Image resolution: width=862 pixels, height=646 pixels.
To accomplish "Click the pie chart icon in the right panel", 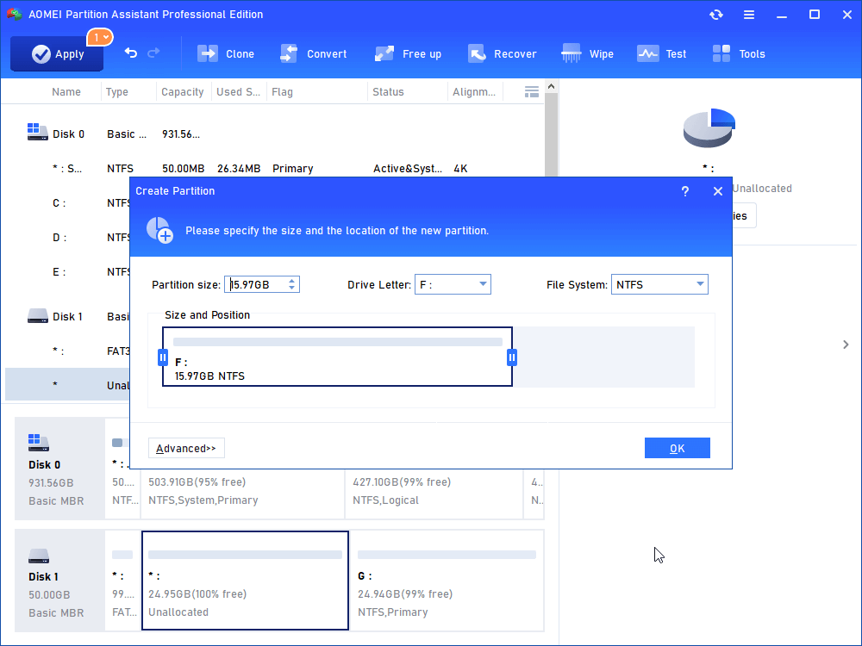I will [x=709, y=127].
